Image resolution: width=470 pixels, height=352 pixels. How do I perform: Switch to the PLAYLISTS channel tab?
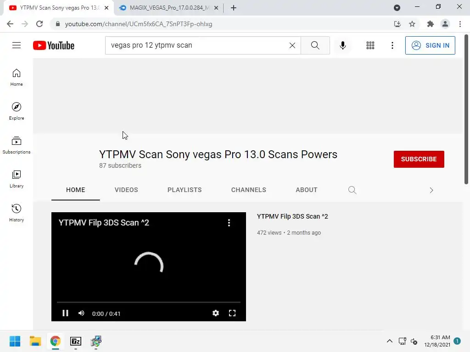pos(185,190)
